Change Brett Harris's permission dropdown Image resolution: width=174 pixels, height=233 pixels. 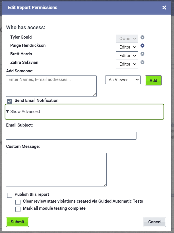click(x=127, y=55)
